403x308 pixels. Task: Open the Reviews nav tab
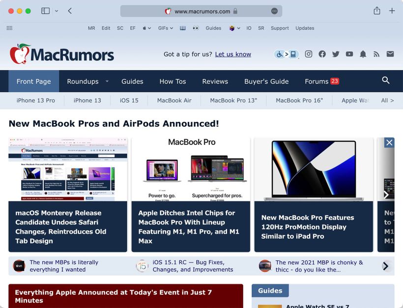pos(215,82)
